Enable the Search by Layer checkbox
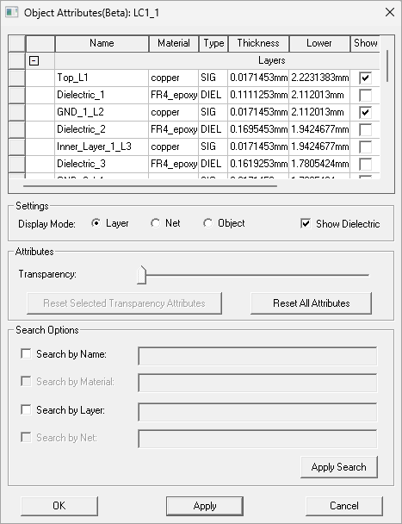Screen dimensions: 402x524 26,409
